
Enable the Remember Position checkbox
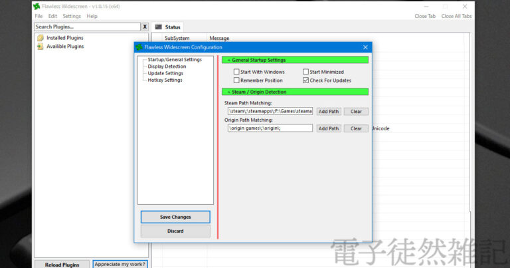click(x=236, y=80)
